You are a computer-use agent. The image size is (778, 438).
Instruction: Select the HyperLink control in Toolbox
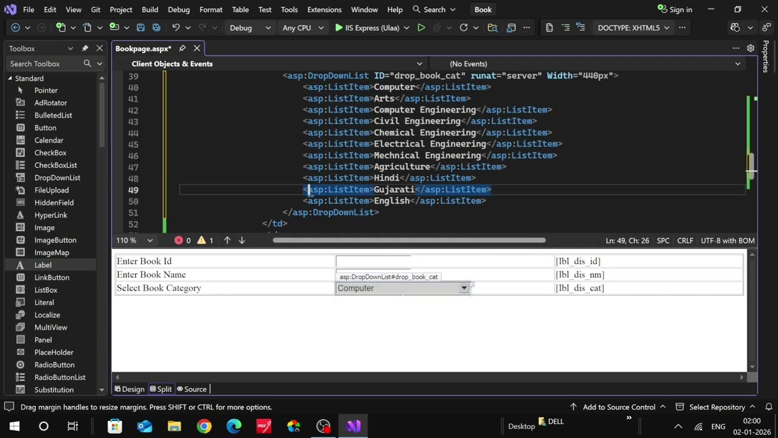coord(52,215)
